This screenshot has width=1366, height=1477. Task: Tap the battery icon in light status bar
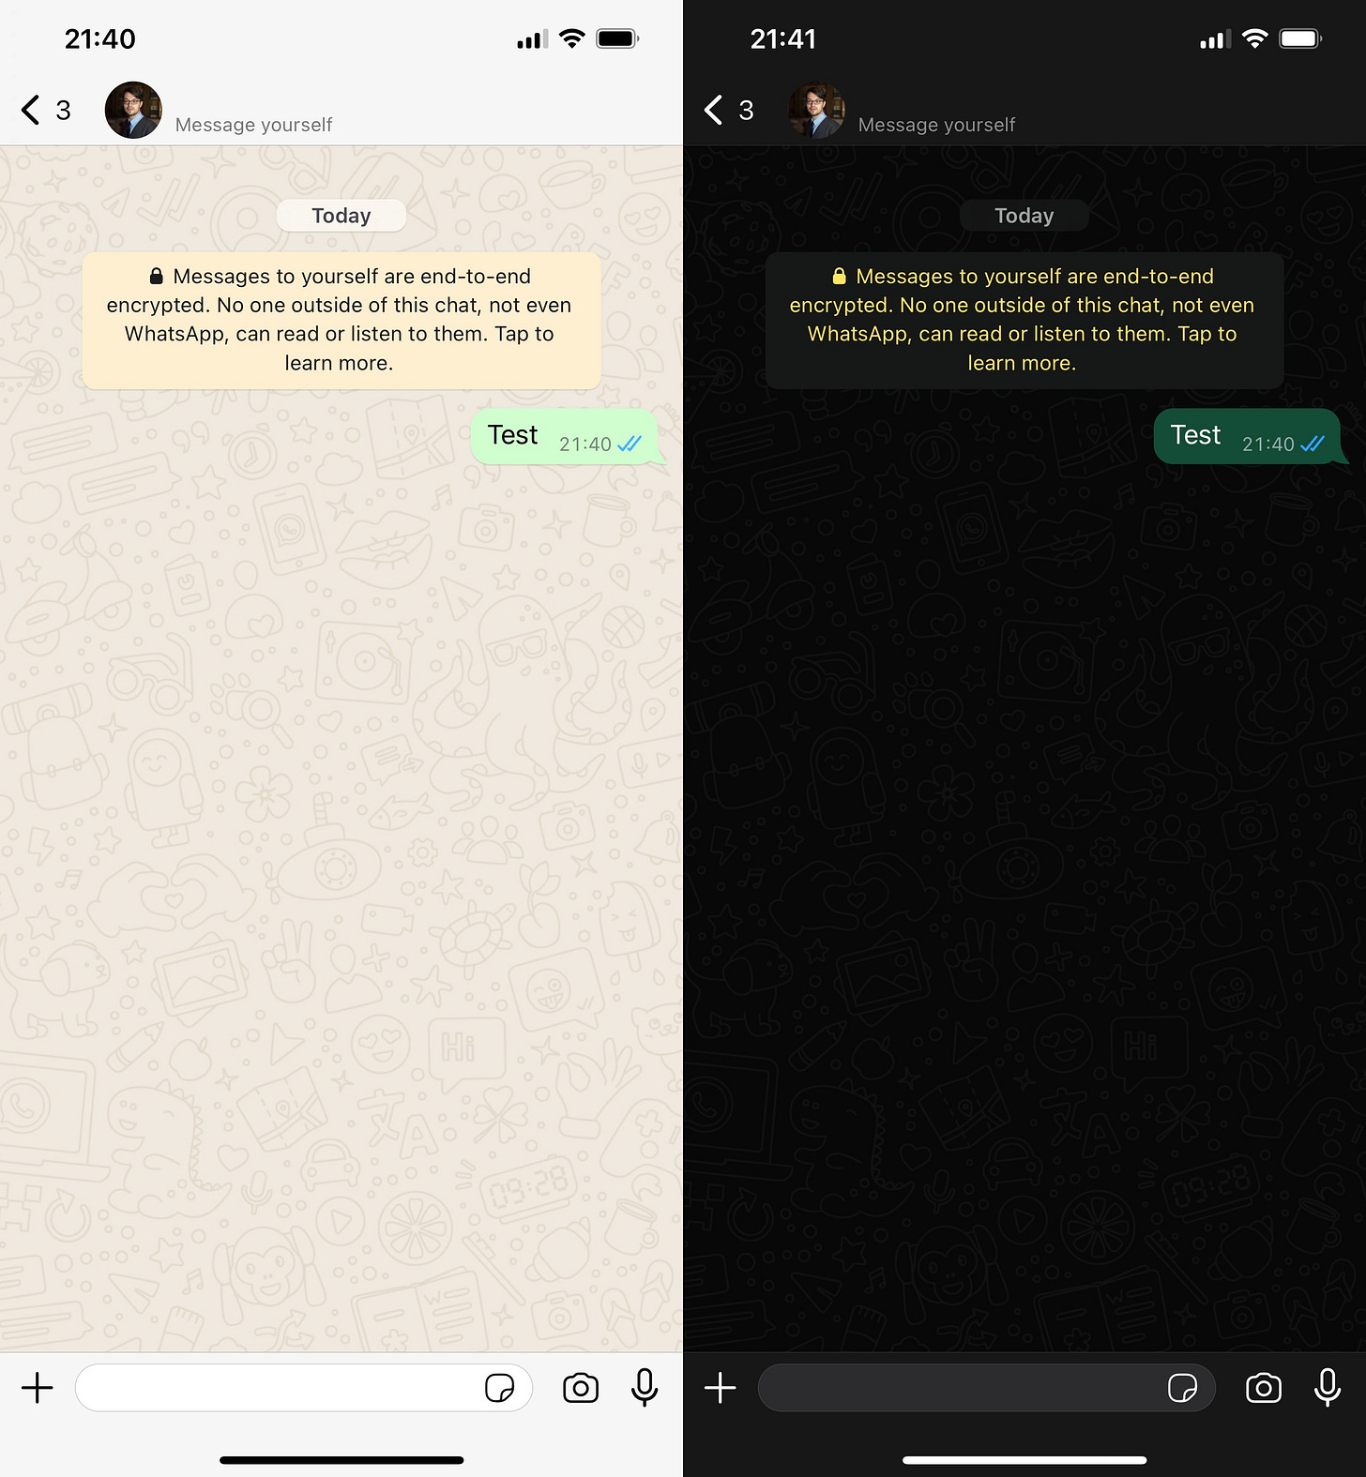tap(617, 38)
